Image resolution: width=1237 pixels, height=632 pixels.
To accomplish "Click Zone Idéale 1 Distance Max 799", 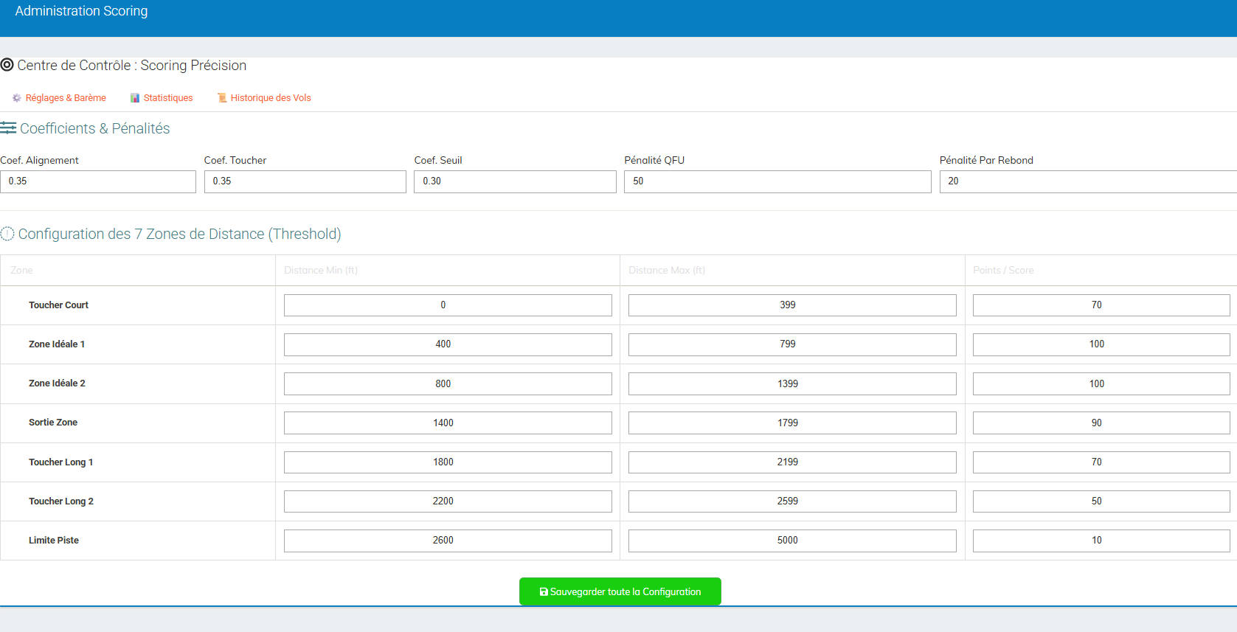I will pyautogui.click(x=792, y=344).
